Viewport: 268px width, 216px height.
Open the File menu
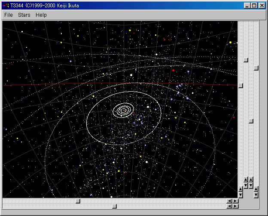point(9,15)
